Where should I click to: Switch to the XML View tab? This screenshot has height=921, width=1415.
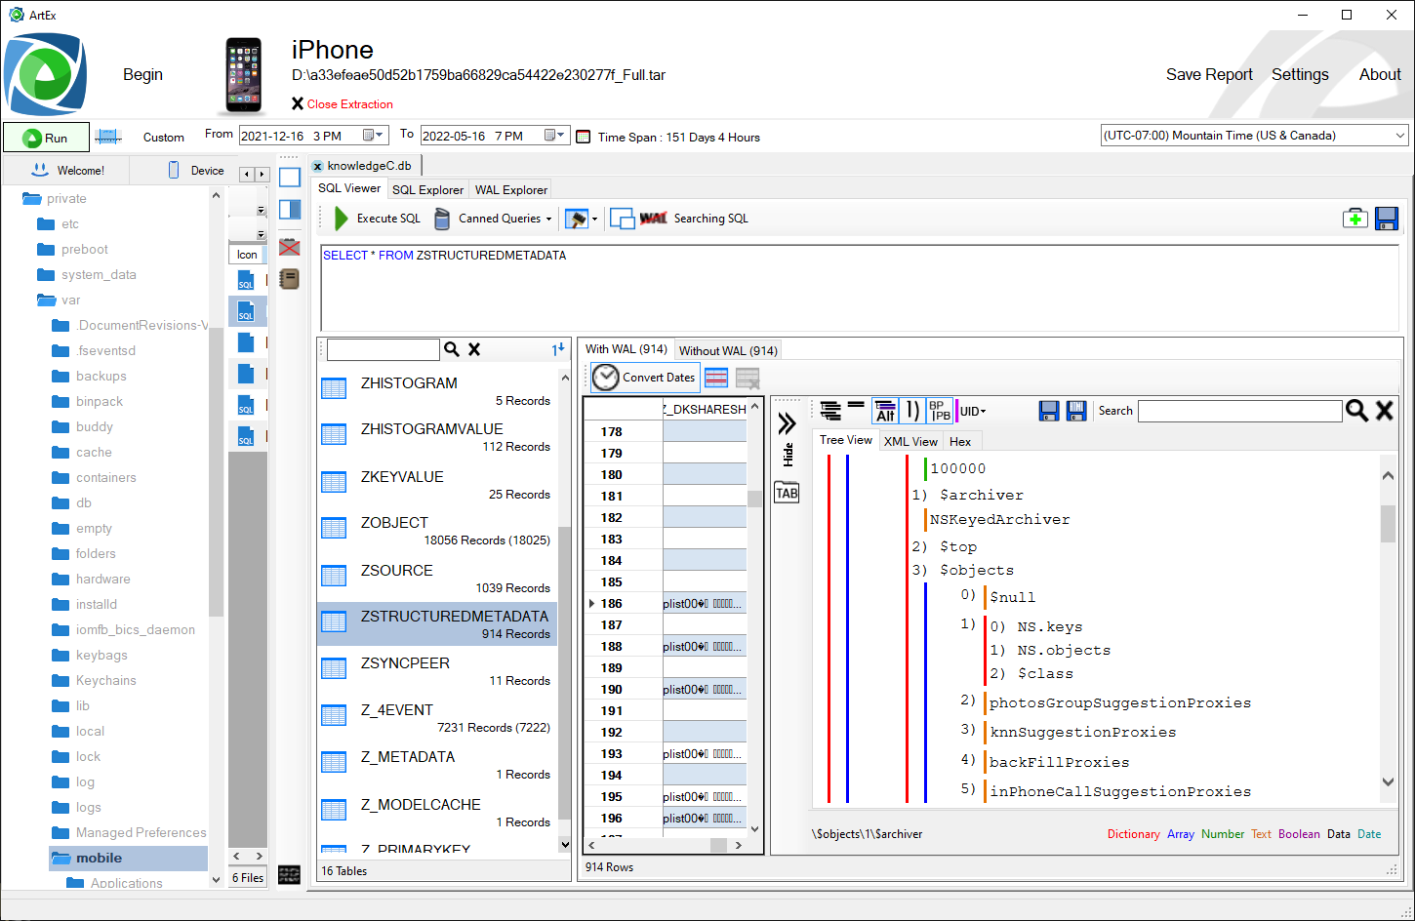pyautogui.click(x=910, y=441)
